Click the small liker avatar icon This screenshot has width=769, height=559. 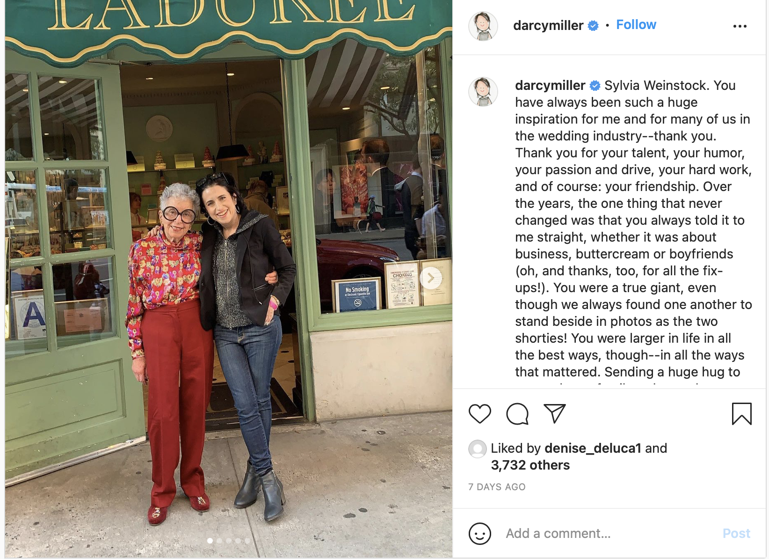477,449
